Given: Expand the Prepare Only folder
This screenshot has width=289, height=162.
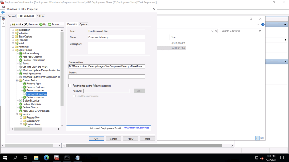Looking at the screenshot, I should click(21, 118).
